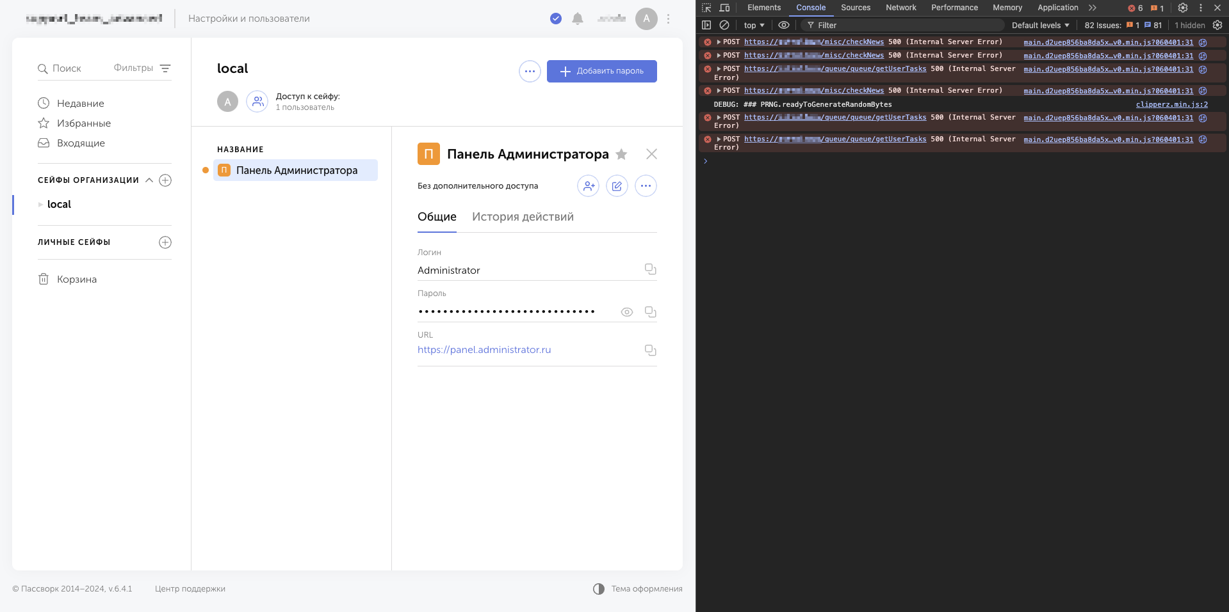The image size is (1229, 612).
Task: Copy the URL value
Action: coord(650,350)
